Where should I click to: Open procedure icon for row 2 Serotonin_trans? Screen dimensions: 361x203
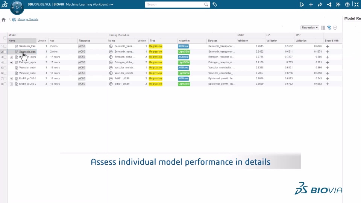click(x=111, y=52)
